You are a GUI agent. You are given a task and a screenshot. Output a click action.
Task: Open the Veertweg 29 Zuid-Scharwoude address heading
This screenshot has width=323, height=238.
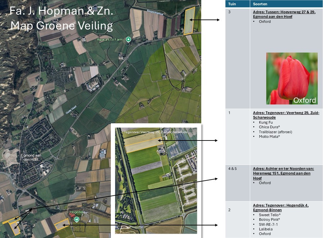(x=286, y=115)
